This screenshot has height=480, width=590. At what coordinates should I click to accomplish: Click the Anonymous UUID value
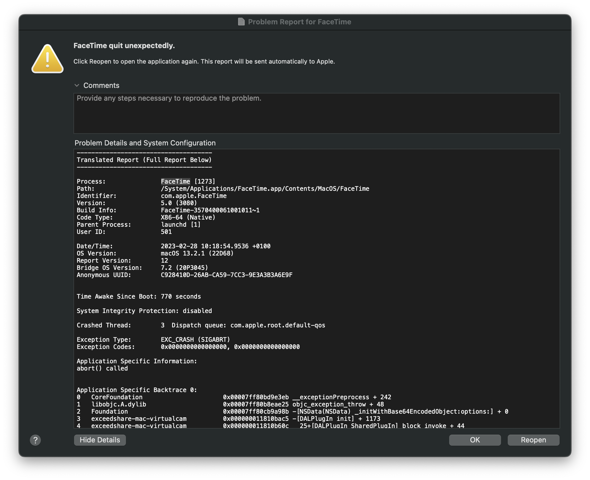pyautogui.click(x=226, y=275)
